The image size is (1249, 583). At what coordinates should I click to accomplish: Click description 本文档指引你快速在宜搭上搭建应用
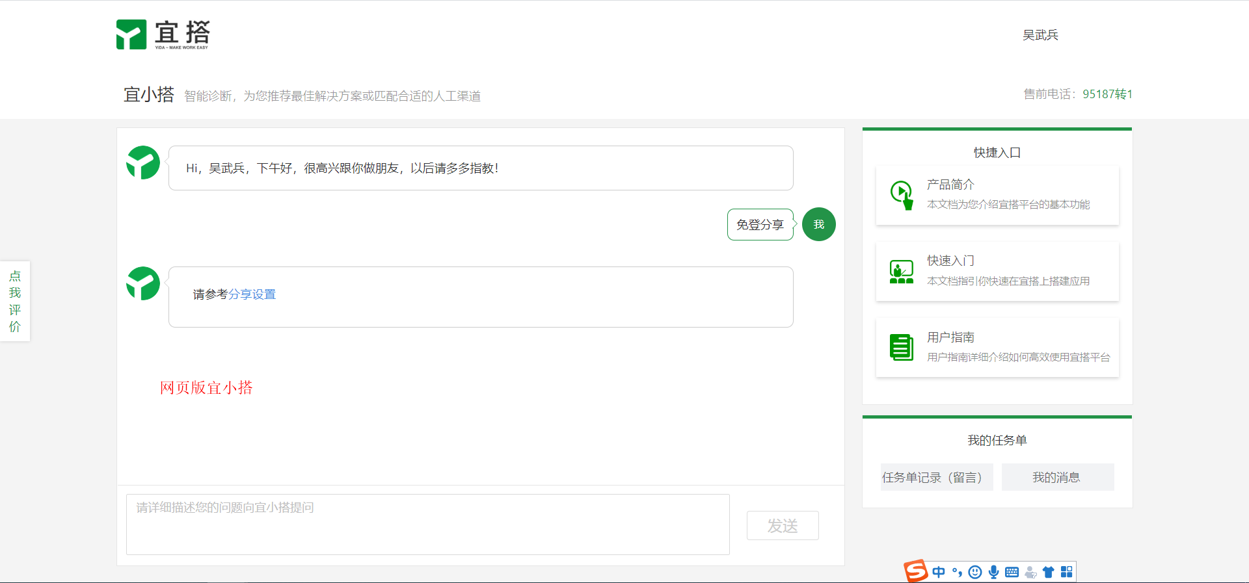click(x=1008, y=281)
